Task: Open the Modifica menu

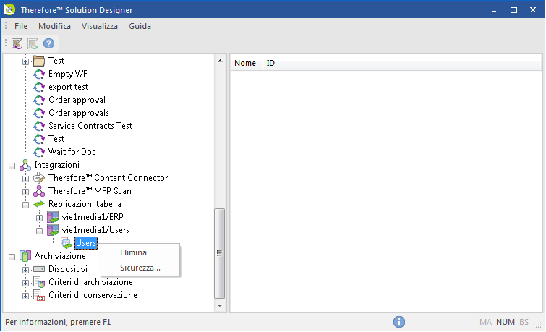Action: coord(55,26)
